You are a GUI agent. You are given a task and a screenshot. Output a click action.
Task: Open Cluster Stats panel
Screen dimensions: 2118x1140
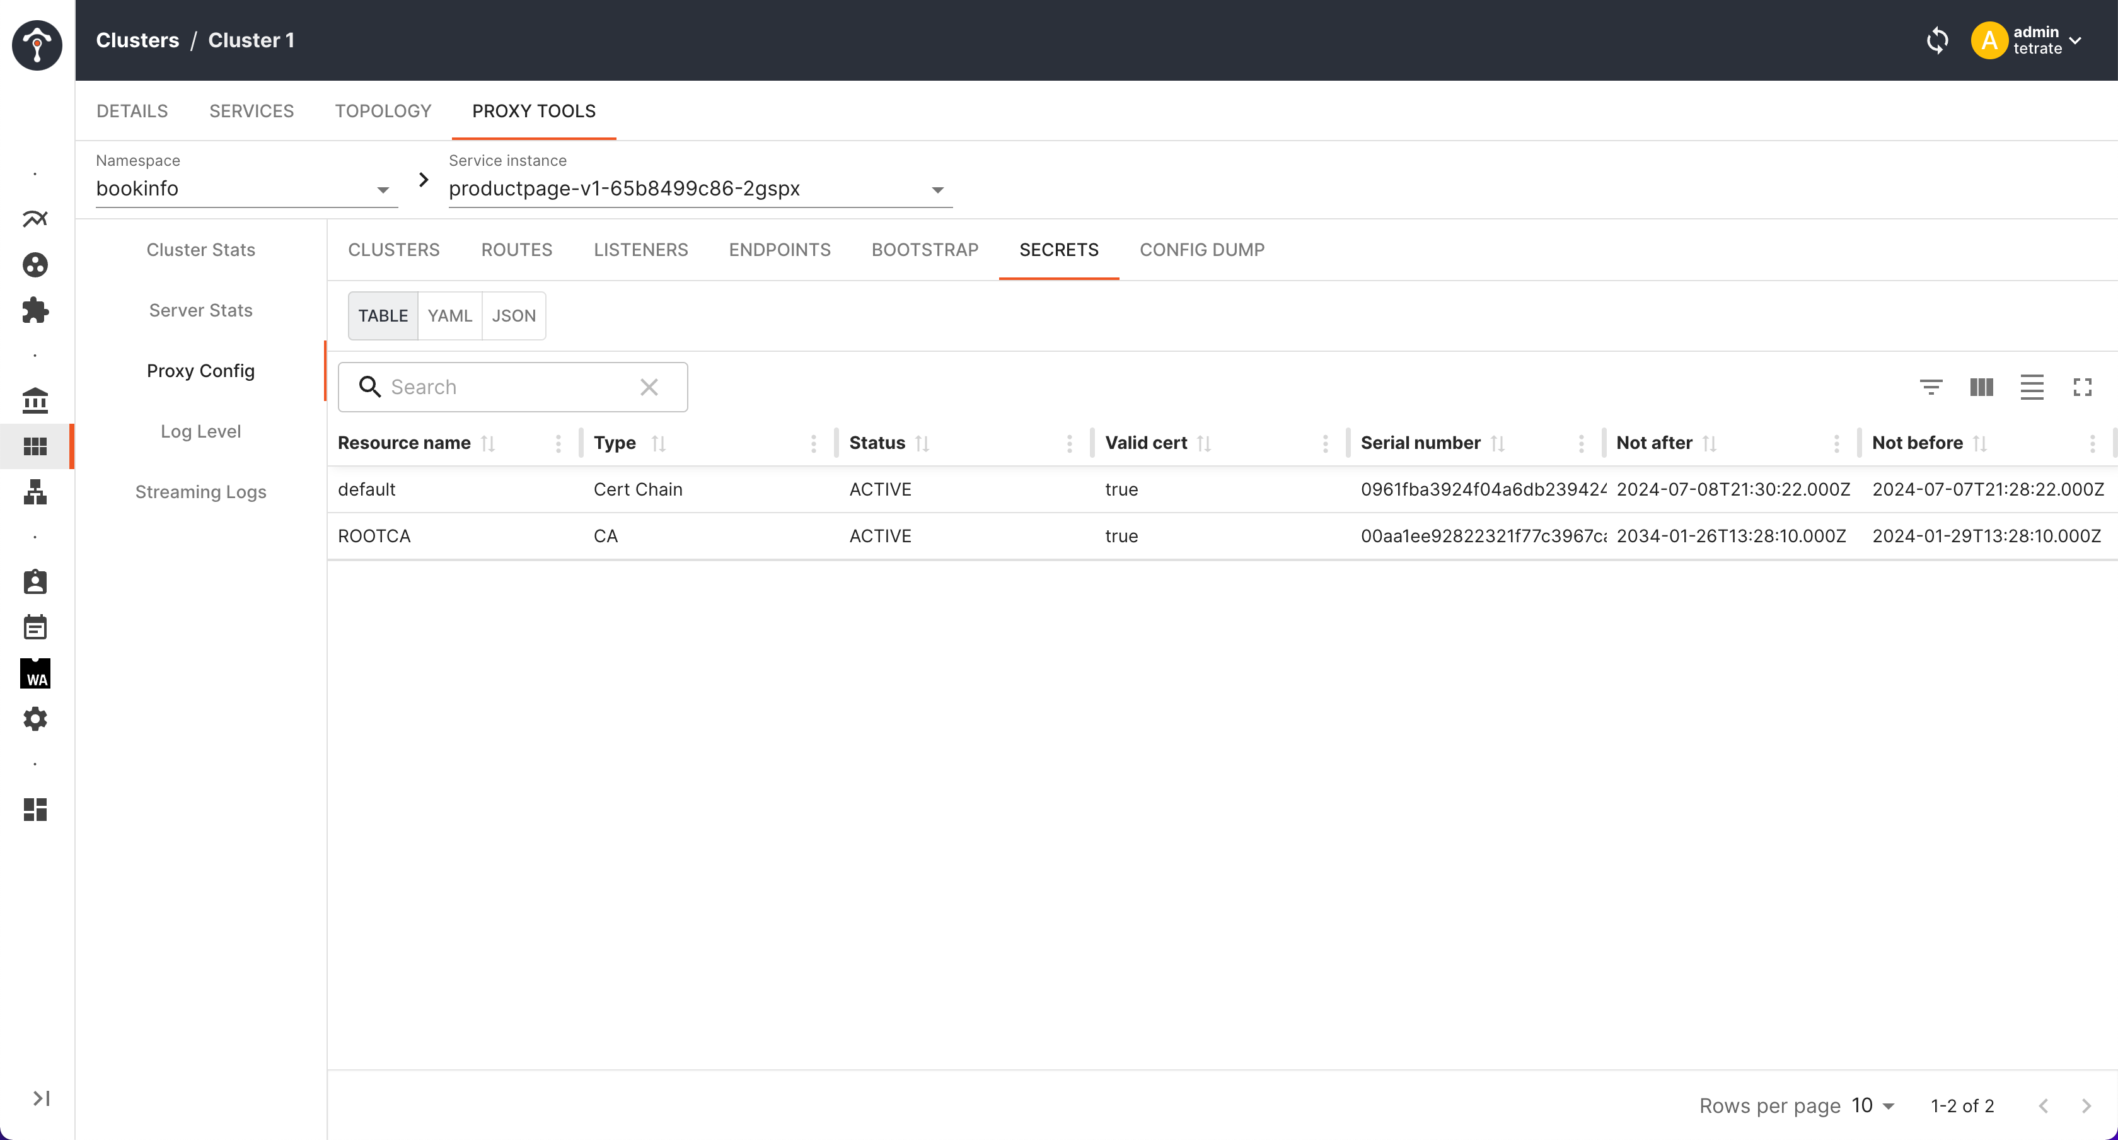pos(202,250)
